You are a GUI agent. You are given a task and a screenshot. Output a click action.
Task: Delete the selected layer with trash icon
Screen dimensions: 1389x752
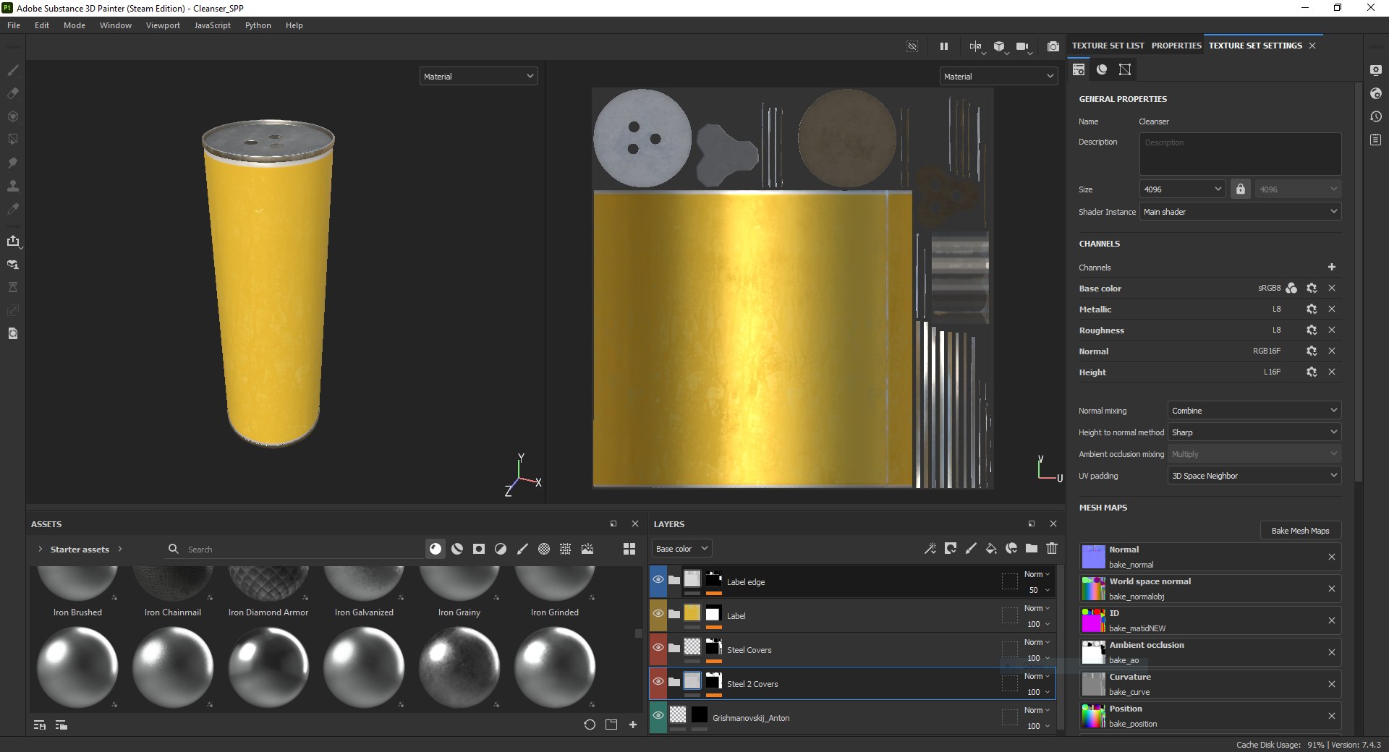click(x=1052, y=549)
